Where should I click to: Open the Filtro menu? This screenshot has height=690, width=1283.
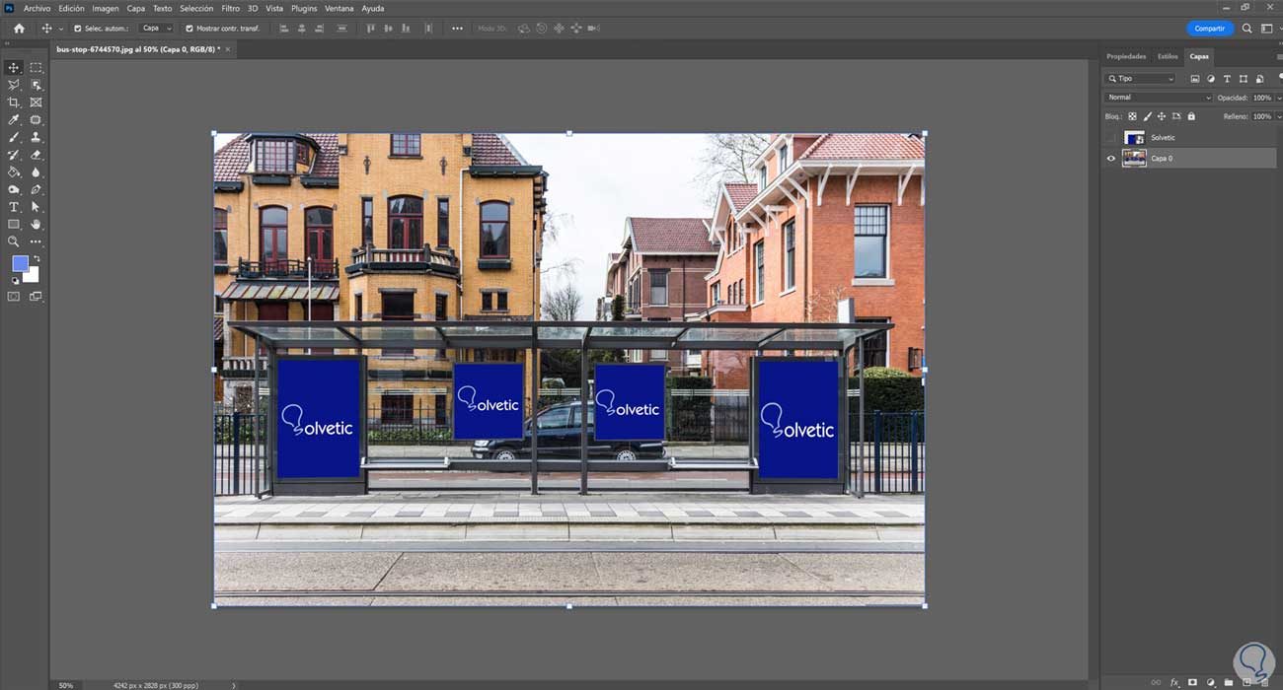coord(229,8)
